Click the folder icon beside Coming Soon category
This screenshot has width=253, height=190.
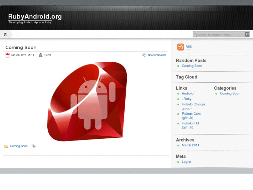pyautogui.click(x=6, y=146)
